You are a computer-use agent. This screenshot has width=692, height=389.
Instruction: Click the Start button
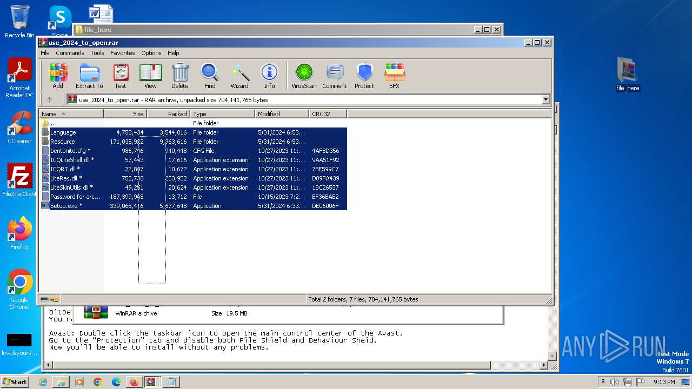tap(15, 382)
